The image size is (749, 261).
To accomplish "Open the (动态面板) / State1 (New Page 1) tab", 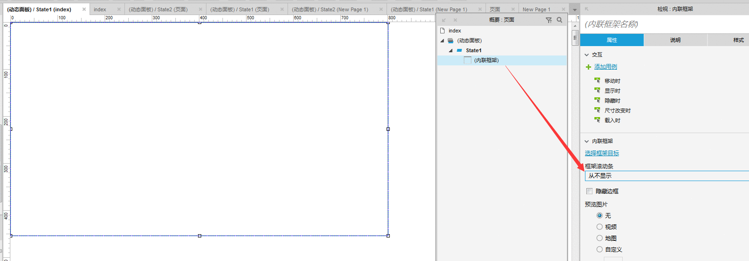I will [x=429, y=9].
